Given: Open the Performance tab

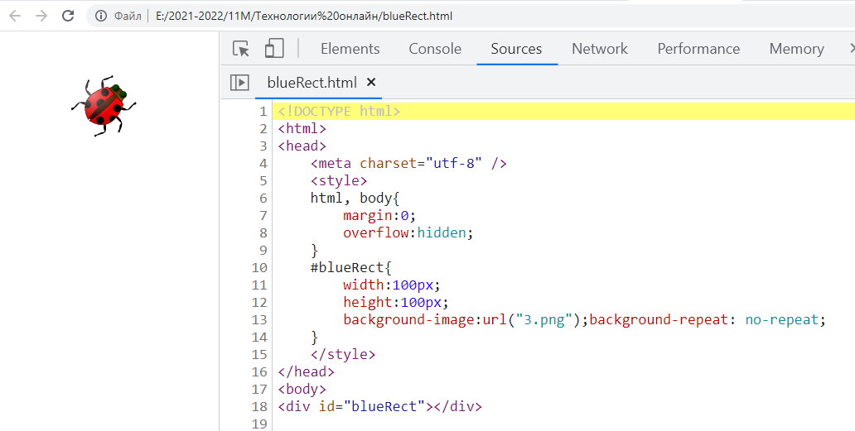Looking at the screenshot, I should 698,49.
